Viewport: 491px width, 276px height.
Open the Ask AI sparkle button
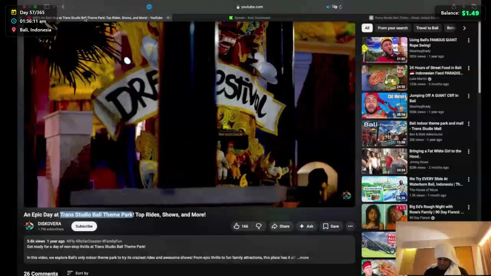pos(306,226)
